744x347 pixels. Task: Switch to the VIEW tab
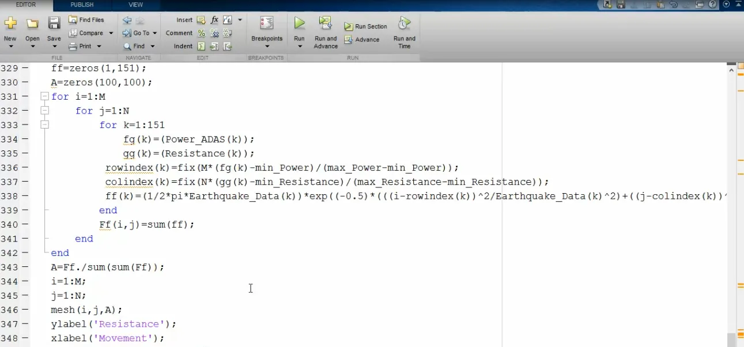(135, 5)
